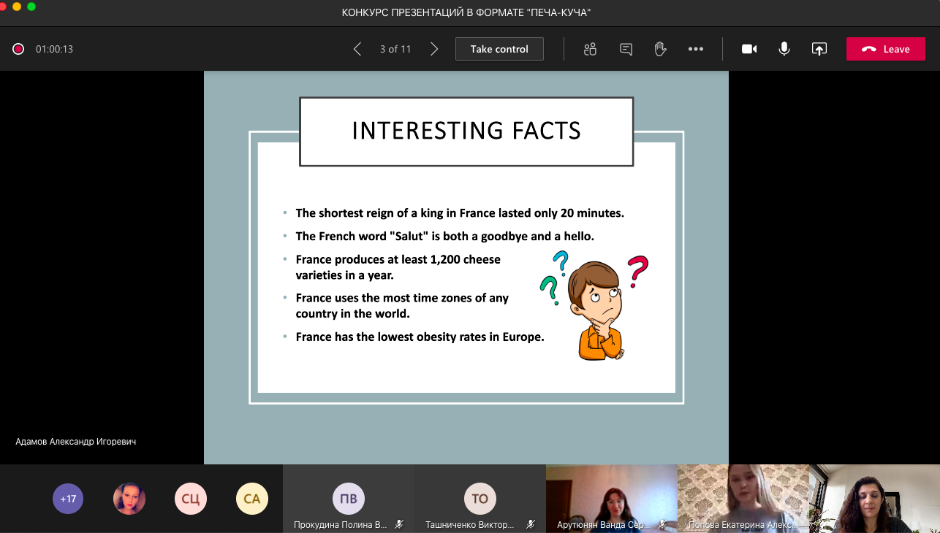940x533 pixels.
Task: Select the СА participant avatar
Action: tap(252, 499)
